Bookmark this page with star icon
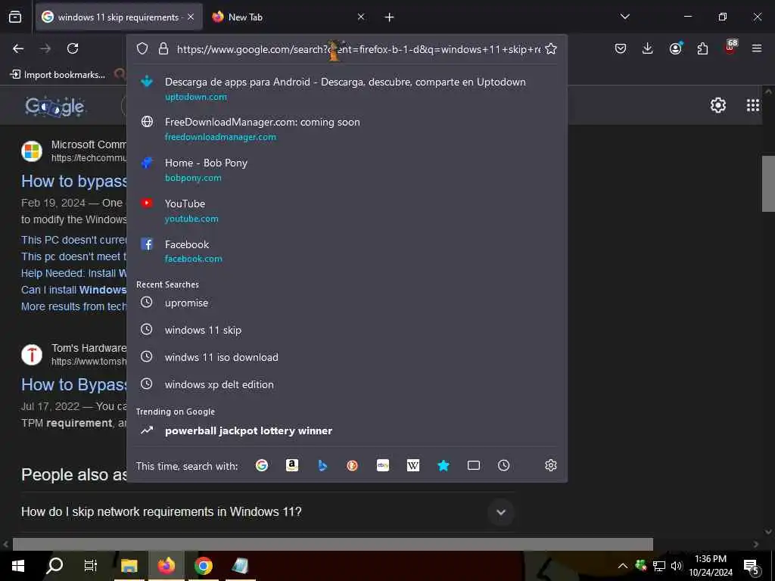The width and height of the screenshot is (775, 581). point(551,49)
